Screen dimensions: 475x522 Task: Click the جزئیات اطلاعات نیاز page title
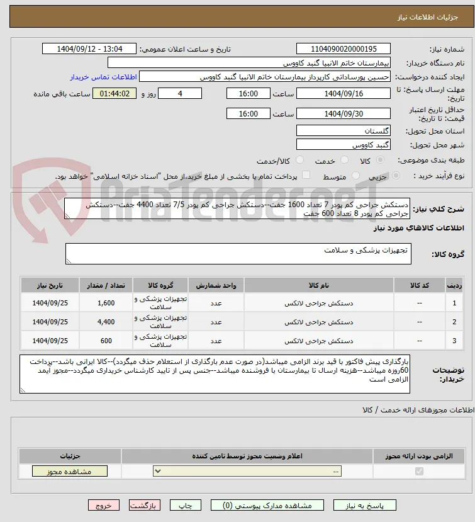coord(428,17)
